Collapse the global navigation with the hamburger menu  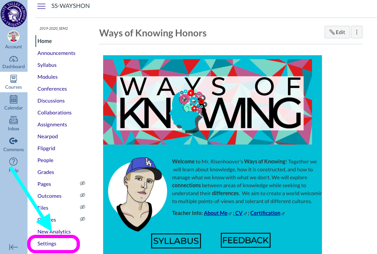[41, 6]
